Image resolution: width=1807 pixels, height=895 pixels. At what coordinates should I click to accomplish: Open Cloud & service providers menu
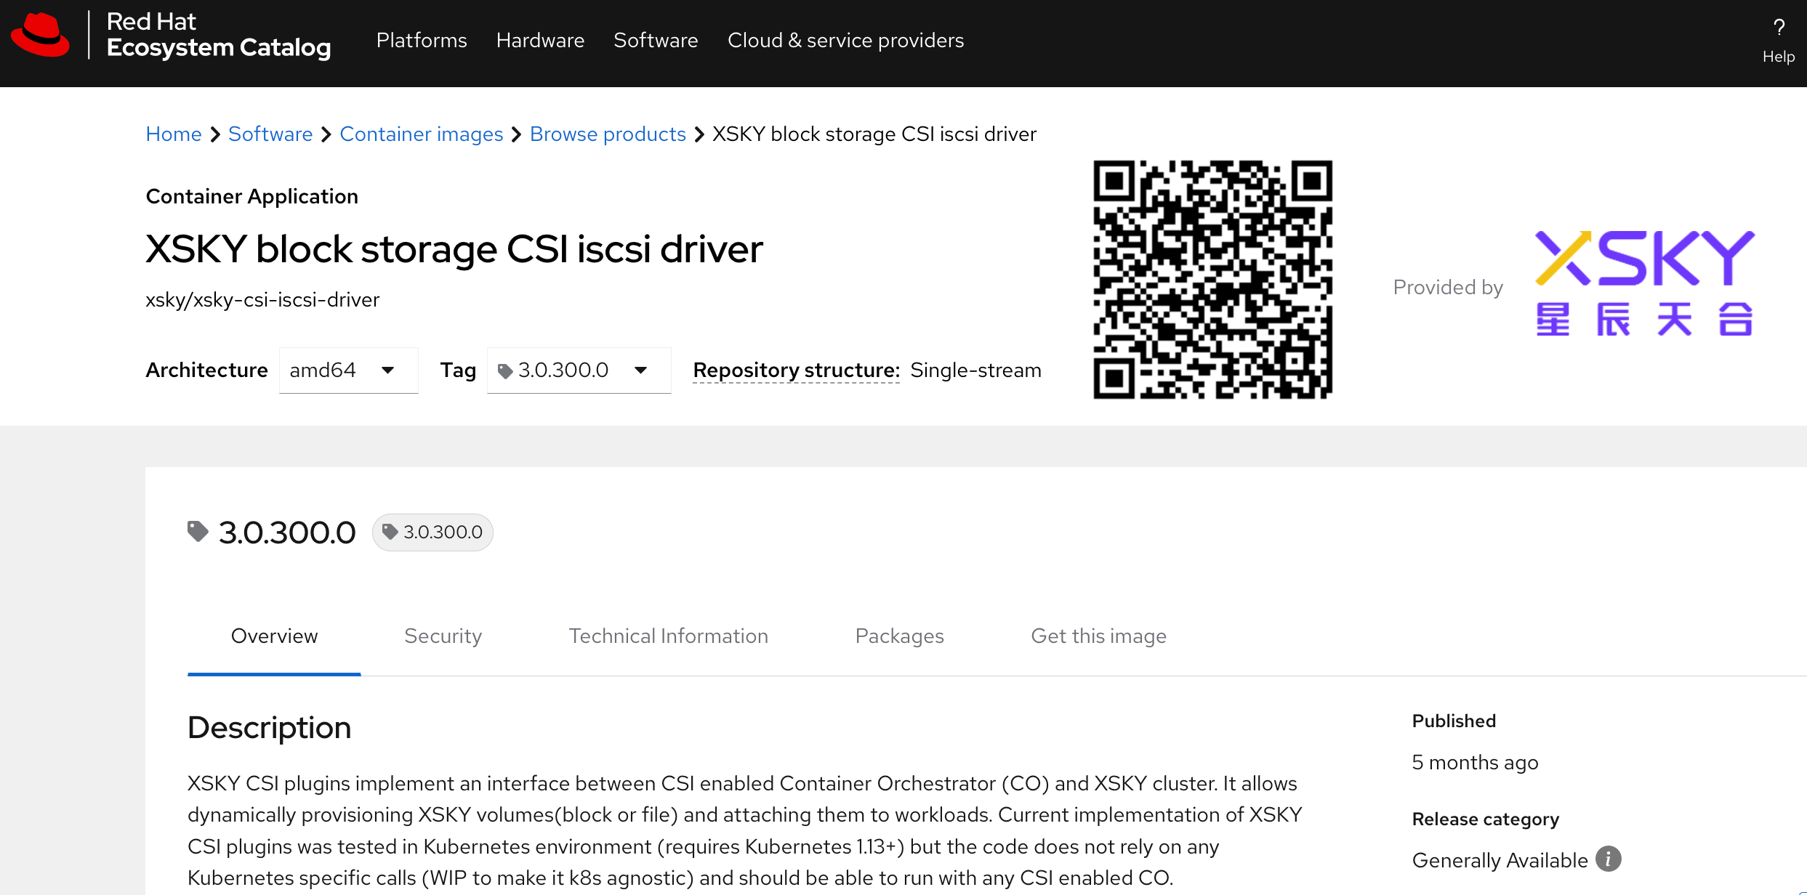click(845, 41)
